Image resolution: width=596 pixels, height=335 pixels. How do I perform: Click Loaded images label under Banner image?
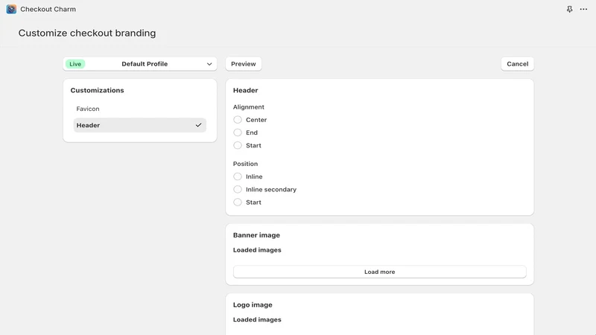257,250
